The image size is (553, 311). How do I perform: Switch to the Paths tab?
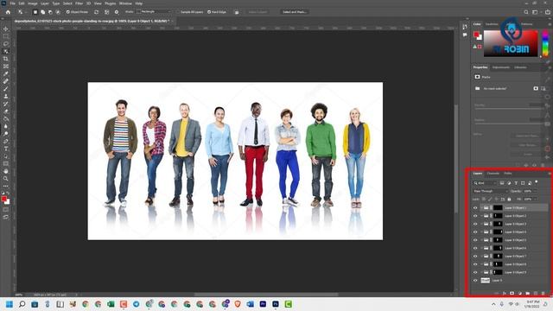pyautogui.click(x=508, y=174)
